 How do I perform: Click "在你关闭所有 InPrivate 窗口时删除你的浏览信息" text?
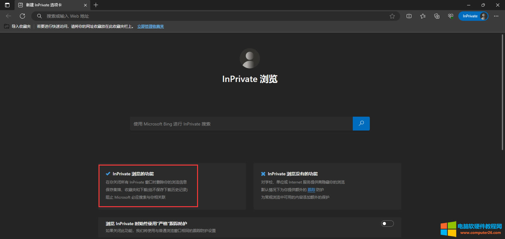point(146,182)
